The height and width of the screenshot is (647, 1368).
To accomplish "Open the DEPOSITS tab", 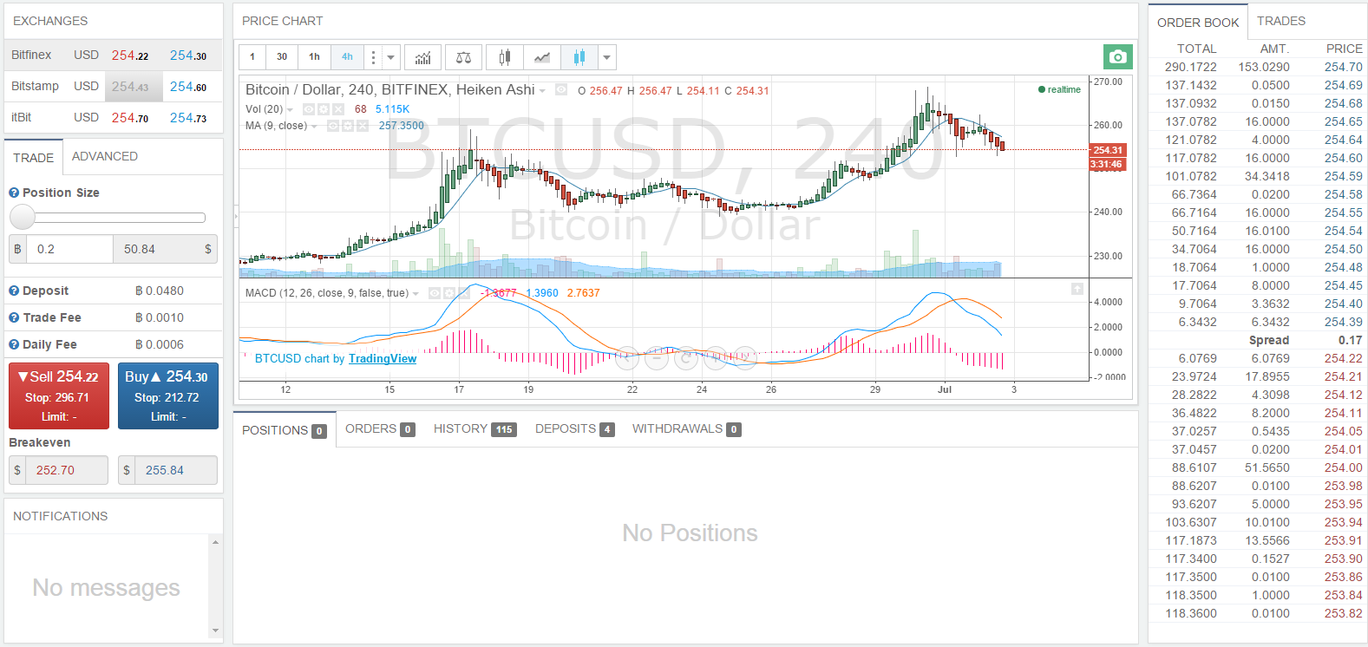I will click(x=574, y=428).
